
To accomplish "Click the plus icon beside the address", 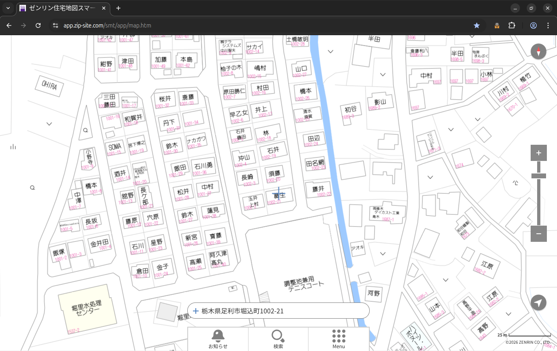I will point(196,311).
